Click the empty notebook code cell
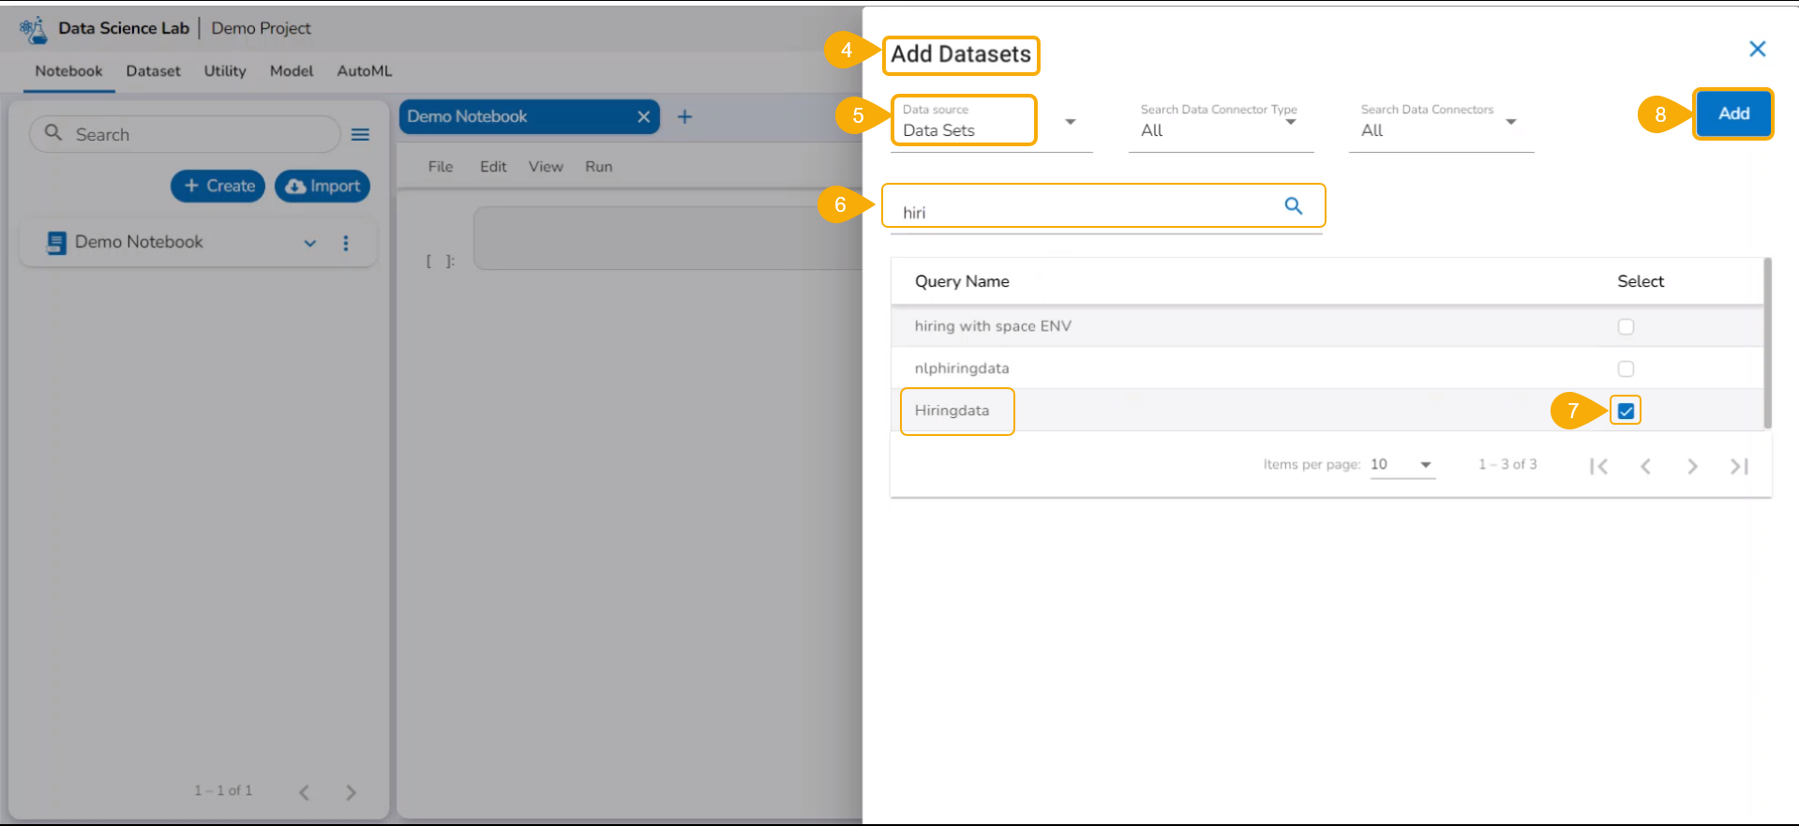Image resolution: width=1799 pixels, height=826 pixels. 667,239
